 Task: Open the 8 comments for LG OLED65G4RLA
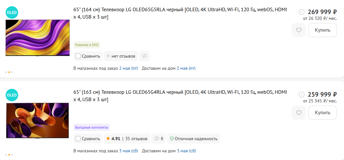(x=159, y=139)
